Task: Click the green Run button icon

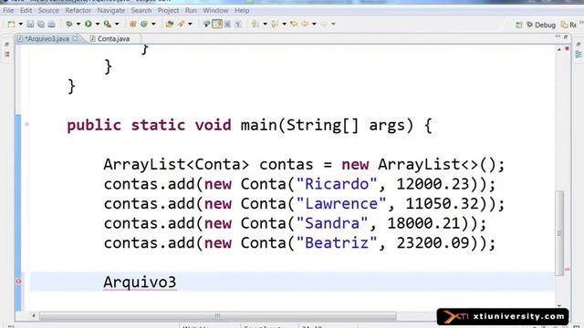Action: click(89, 25)
